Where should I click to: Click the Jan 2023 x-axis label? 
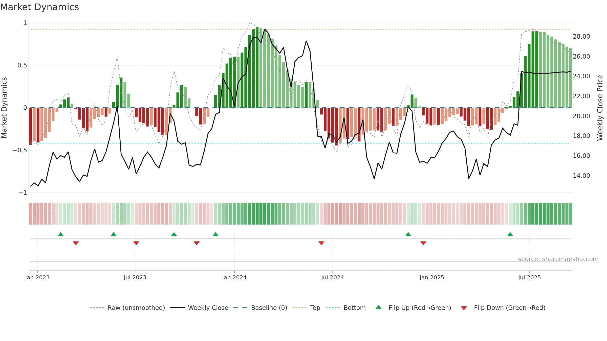37,277
